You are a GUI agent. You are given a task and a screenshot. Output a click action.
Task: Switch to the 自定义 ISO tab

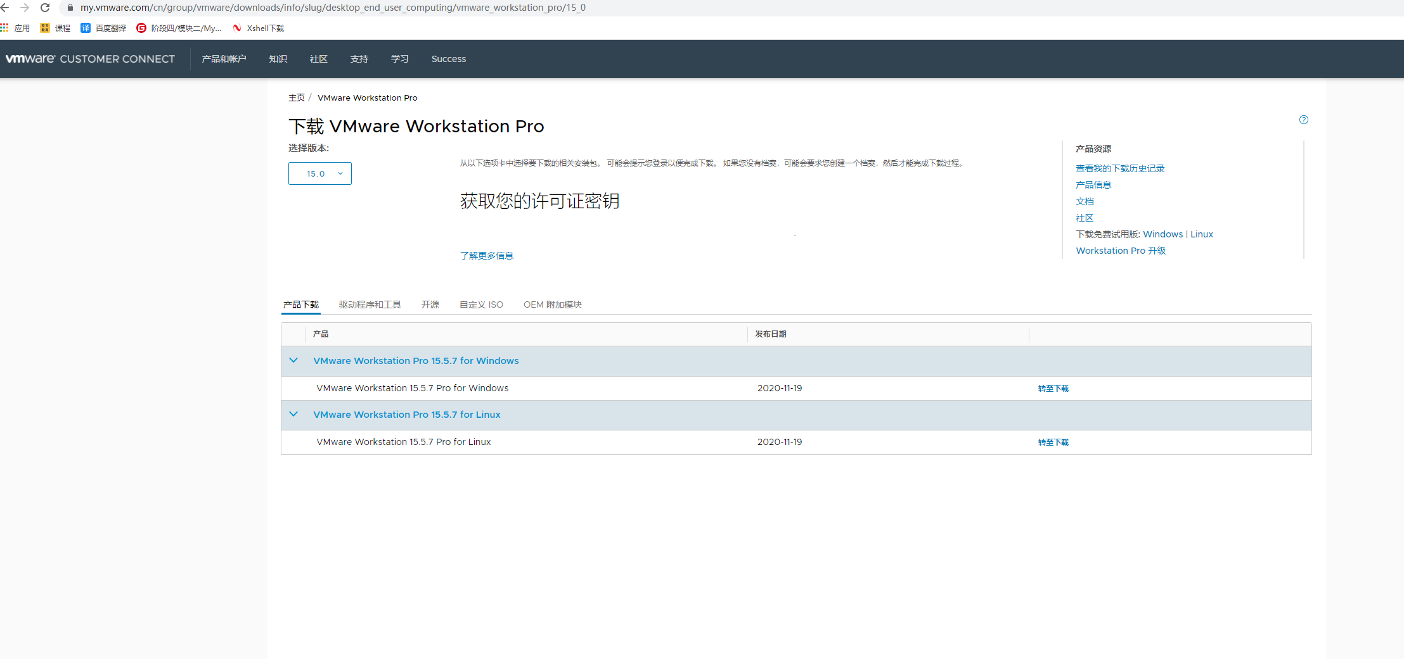[x=482, y=304]
